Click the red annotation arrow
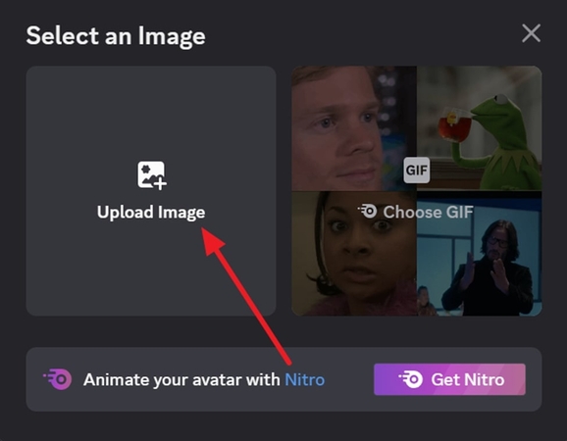This screenshot has height=441, width=567. point(246,295)
